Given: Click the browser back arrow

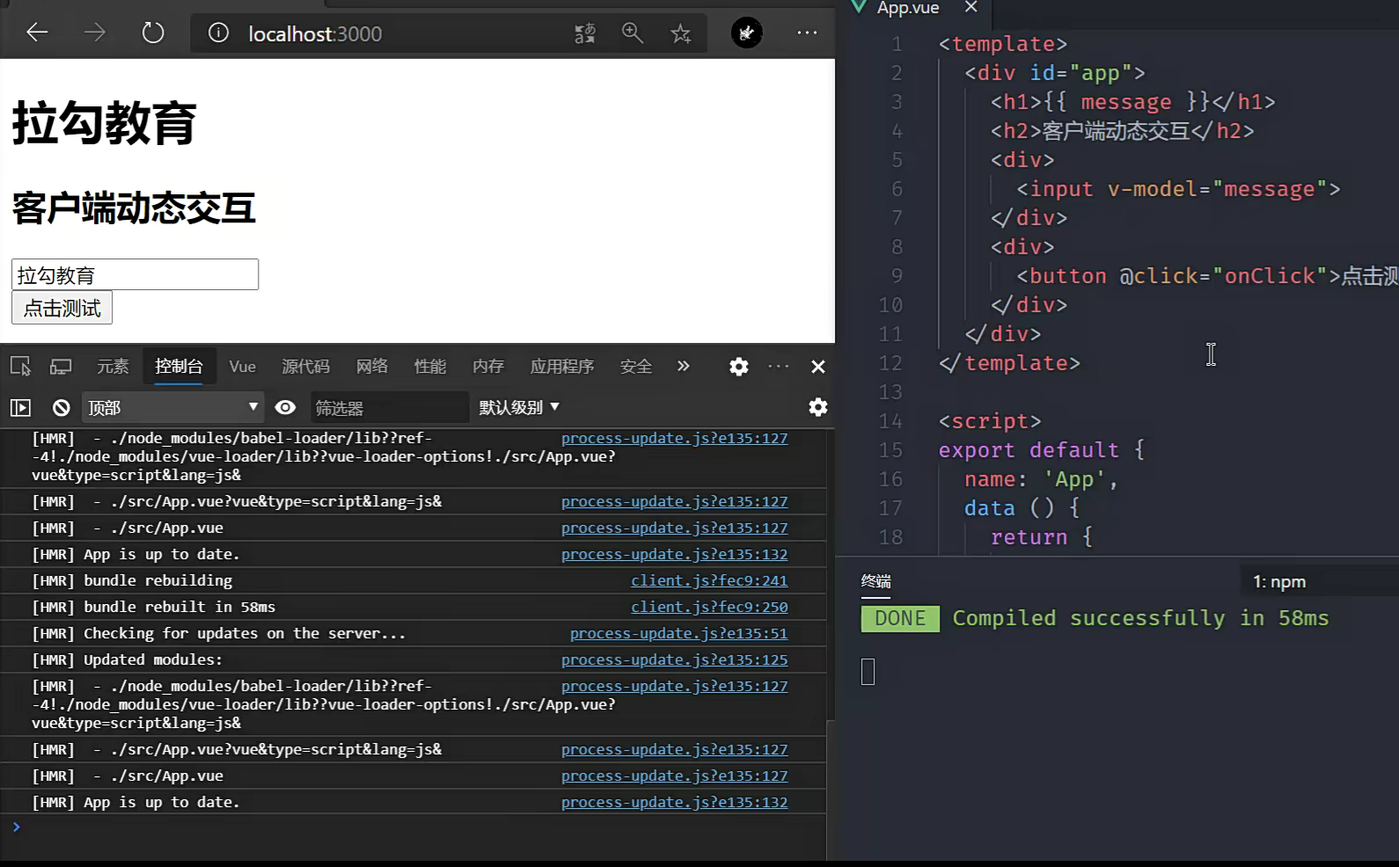Looking at the screenshot, I should 37,33.
